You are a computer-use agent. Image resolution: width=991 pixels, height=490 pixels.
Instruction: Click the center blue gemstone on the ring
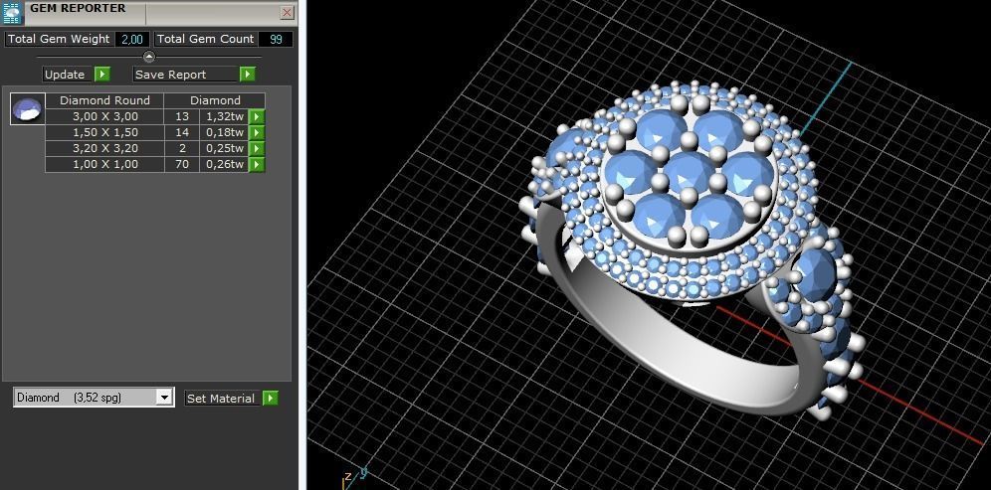688,172
